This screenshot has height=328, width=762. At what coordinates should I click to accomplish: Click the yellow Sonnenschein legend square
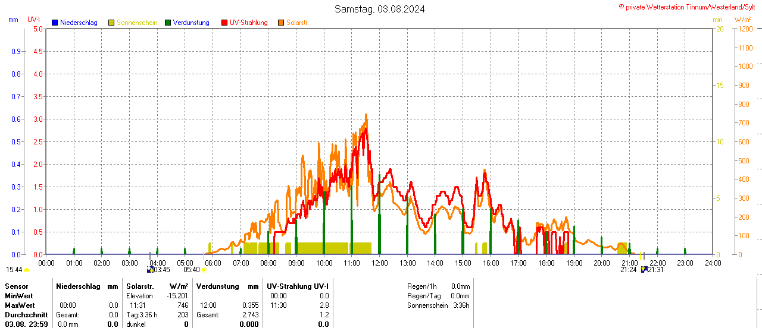111,23
